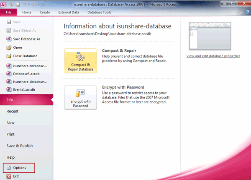Open the Help section in Backstage
Screen dimensions: 251x180
(x=10, y=157)
